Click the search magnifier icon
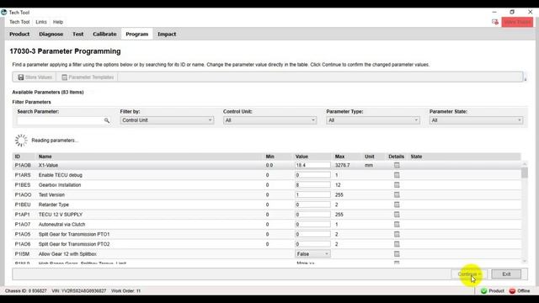The height and width of the screenshot is (303, 539). pyautogui.click(x=107, y=120)
